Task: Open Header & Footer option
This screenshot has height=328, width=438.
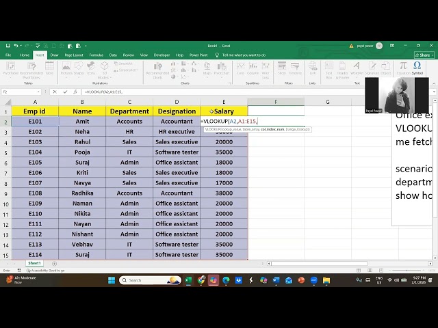Action: [342, 70]
